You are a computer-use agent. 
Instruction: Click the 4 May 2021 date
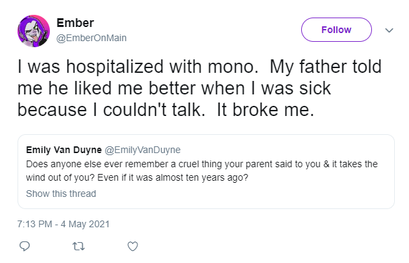tap(86, 224)
